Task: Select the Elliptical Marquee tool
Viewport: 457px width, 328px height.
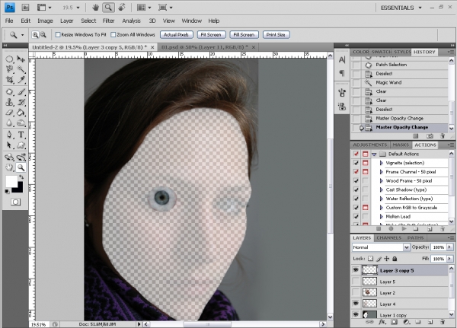Action: pyautogui.click(x=9, y=59)
